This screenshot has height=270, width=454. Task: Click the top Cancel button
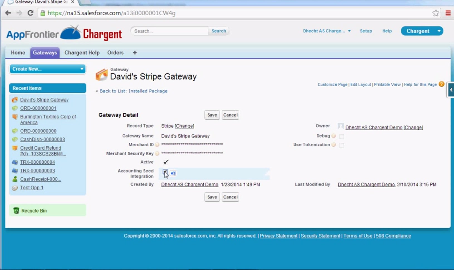click(230, 115)
